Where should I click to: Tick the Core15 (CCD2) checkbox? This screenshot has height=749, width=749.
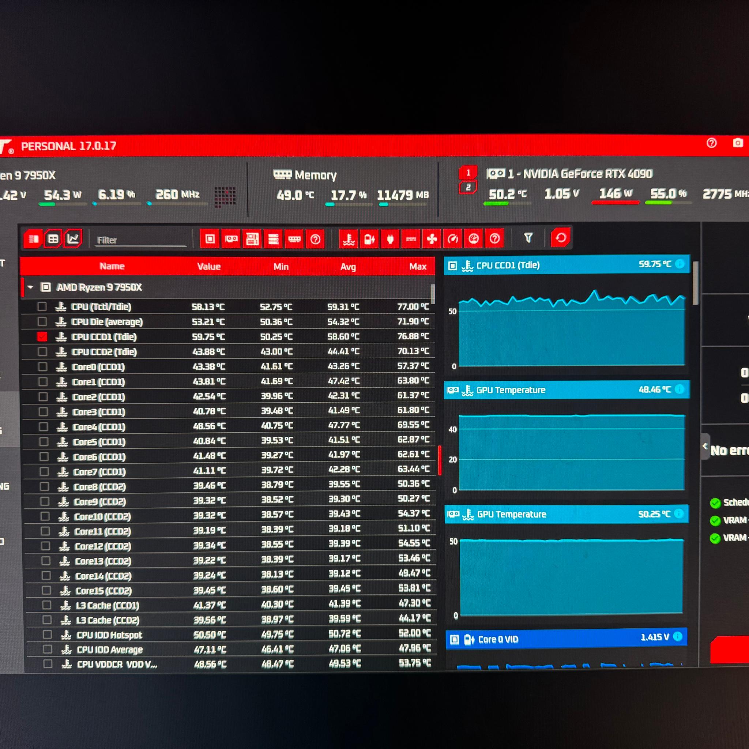pos(46,590)
